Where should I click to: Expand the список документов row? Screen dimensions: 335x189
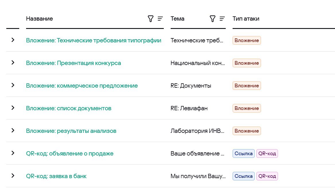point(13,108)
